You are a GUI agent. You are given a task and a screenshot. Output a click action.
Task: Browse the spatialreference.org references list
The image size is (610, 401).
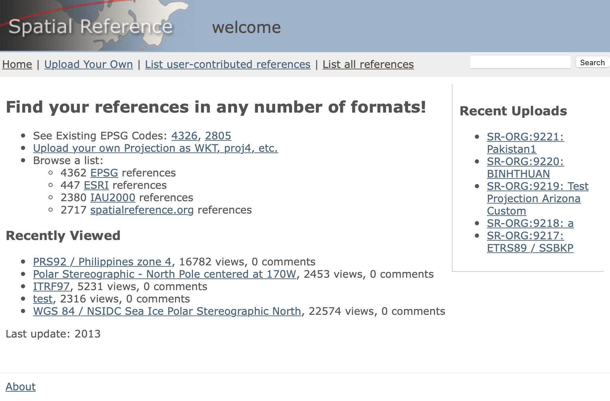coord(142,210)
